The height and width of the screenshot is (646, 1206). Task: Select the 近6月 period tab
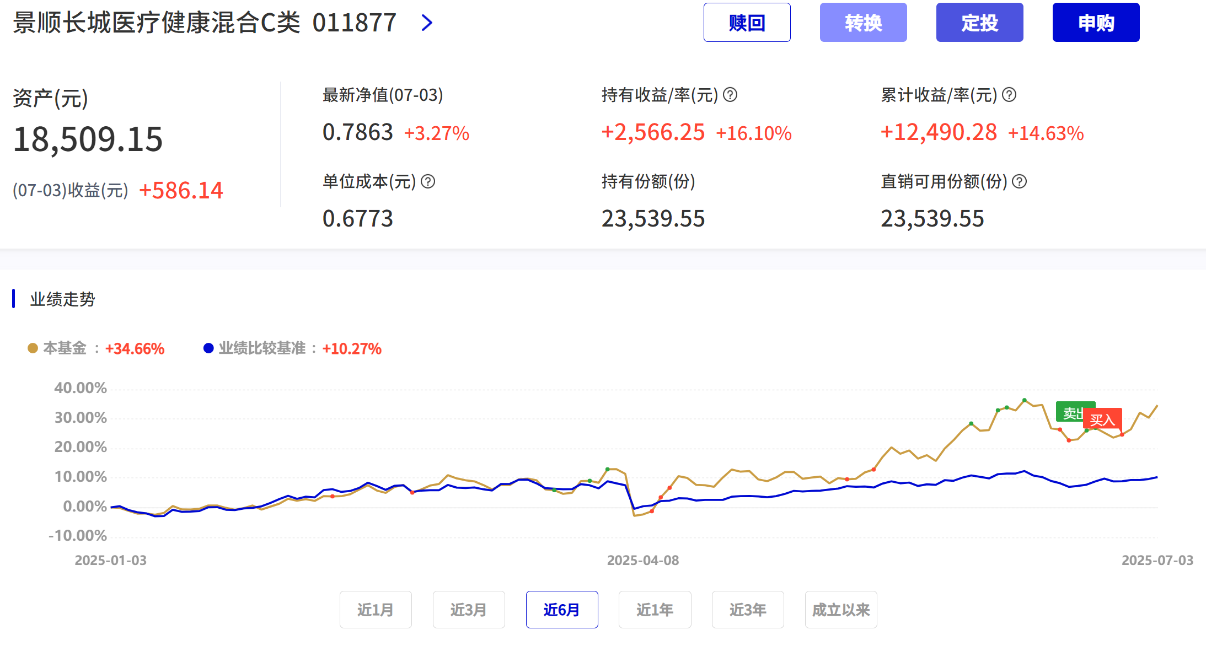(562, 610)
